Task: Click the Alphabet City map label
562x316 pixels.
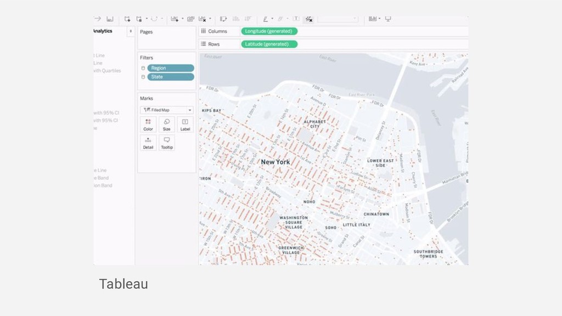Action: [314, 124]
